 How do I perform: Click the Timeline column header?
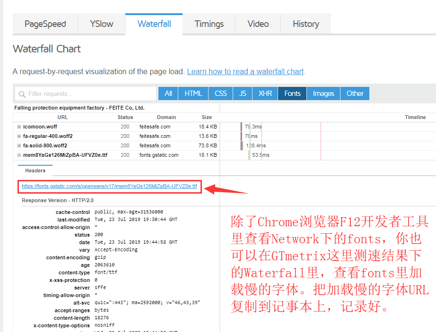pos(415,117)
